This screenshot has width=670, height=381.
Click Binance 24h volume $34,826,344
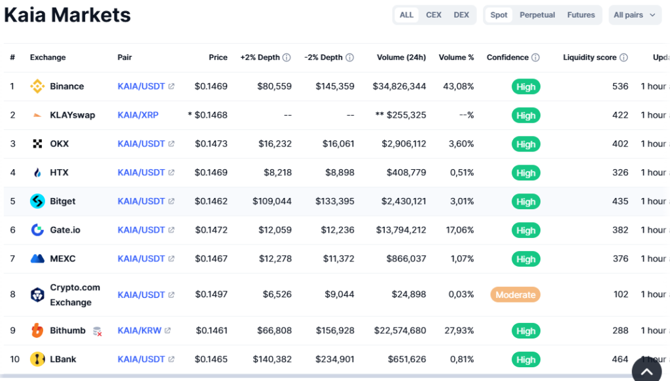coord(399,86)
